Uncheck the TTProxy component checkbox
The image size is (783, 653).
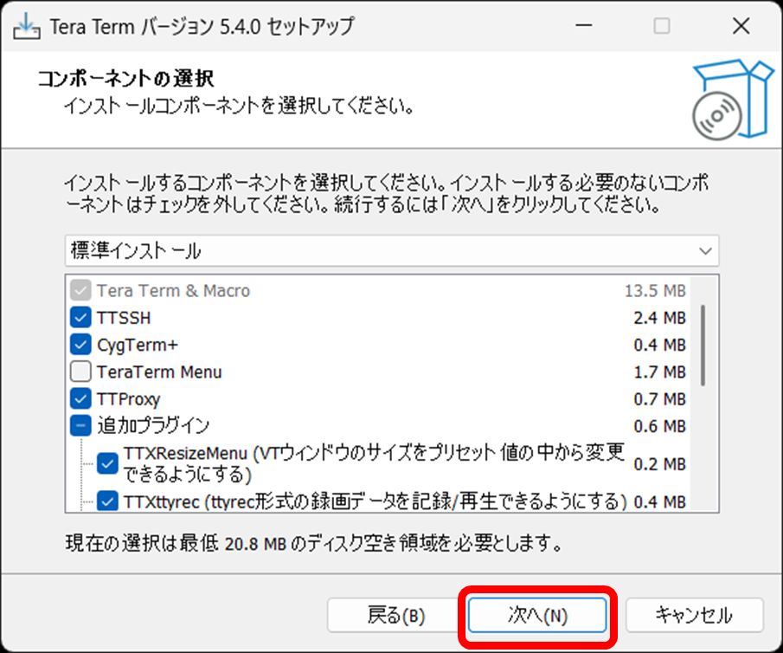(80, 398)
